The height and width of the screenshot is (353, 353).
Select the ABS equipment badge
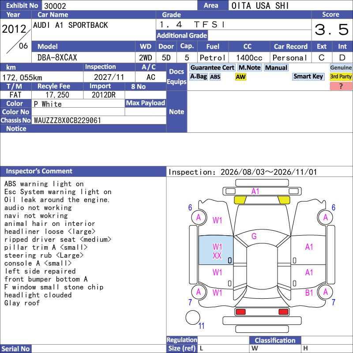[x=215, y=77]
